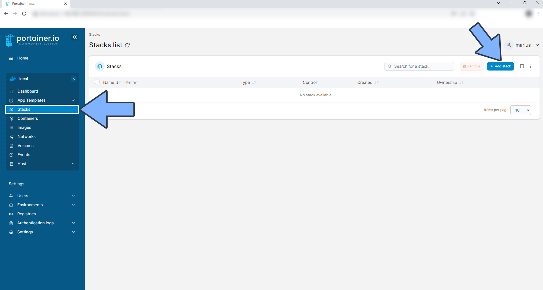Open the Authentication logs section

pyautogui.click(x=35, y=223)
